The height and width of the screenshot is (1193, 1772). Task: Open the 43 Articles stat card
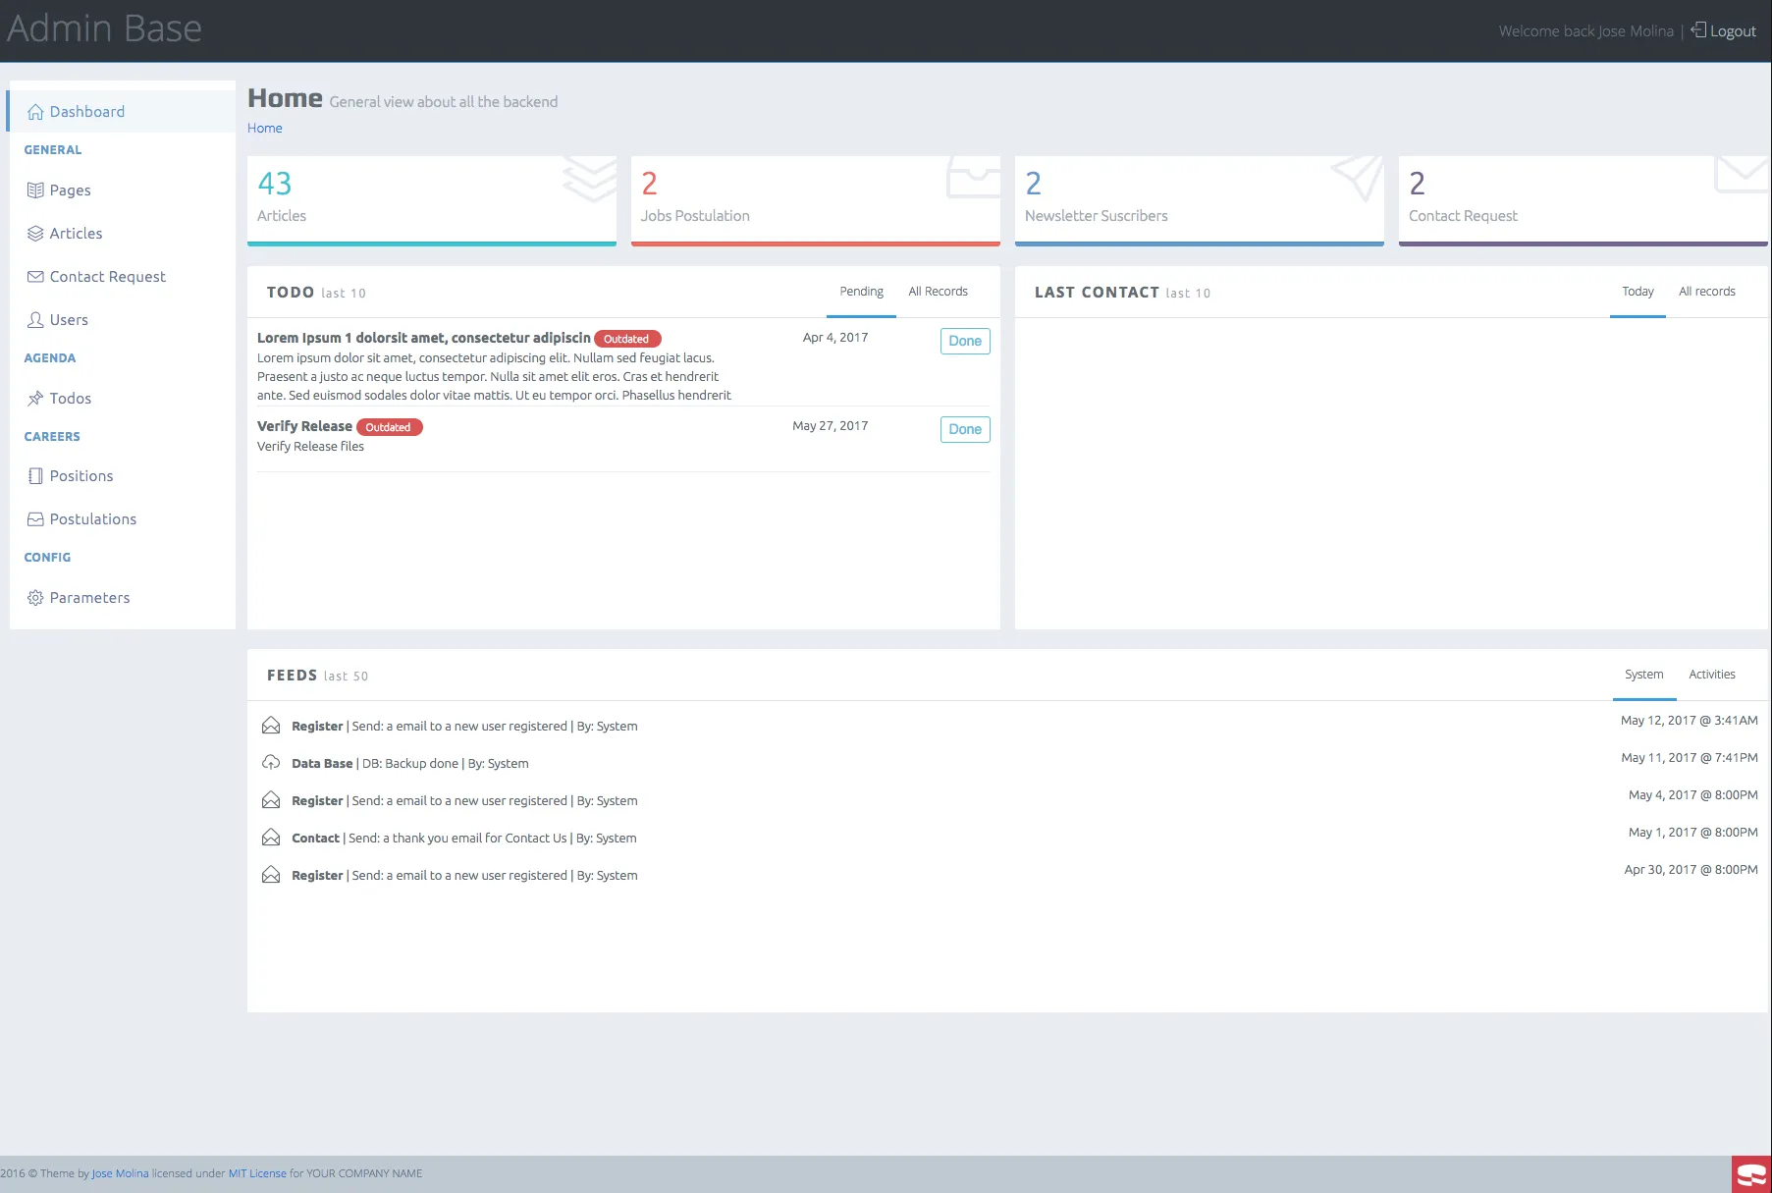click(431, 199)
